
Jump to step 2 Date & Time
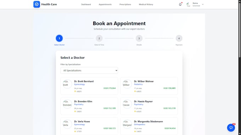click(99, 38)
